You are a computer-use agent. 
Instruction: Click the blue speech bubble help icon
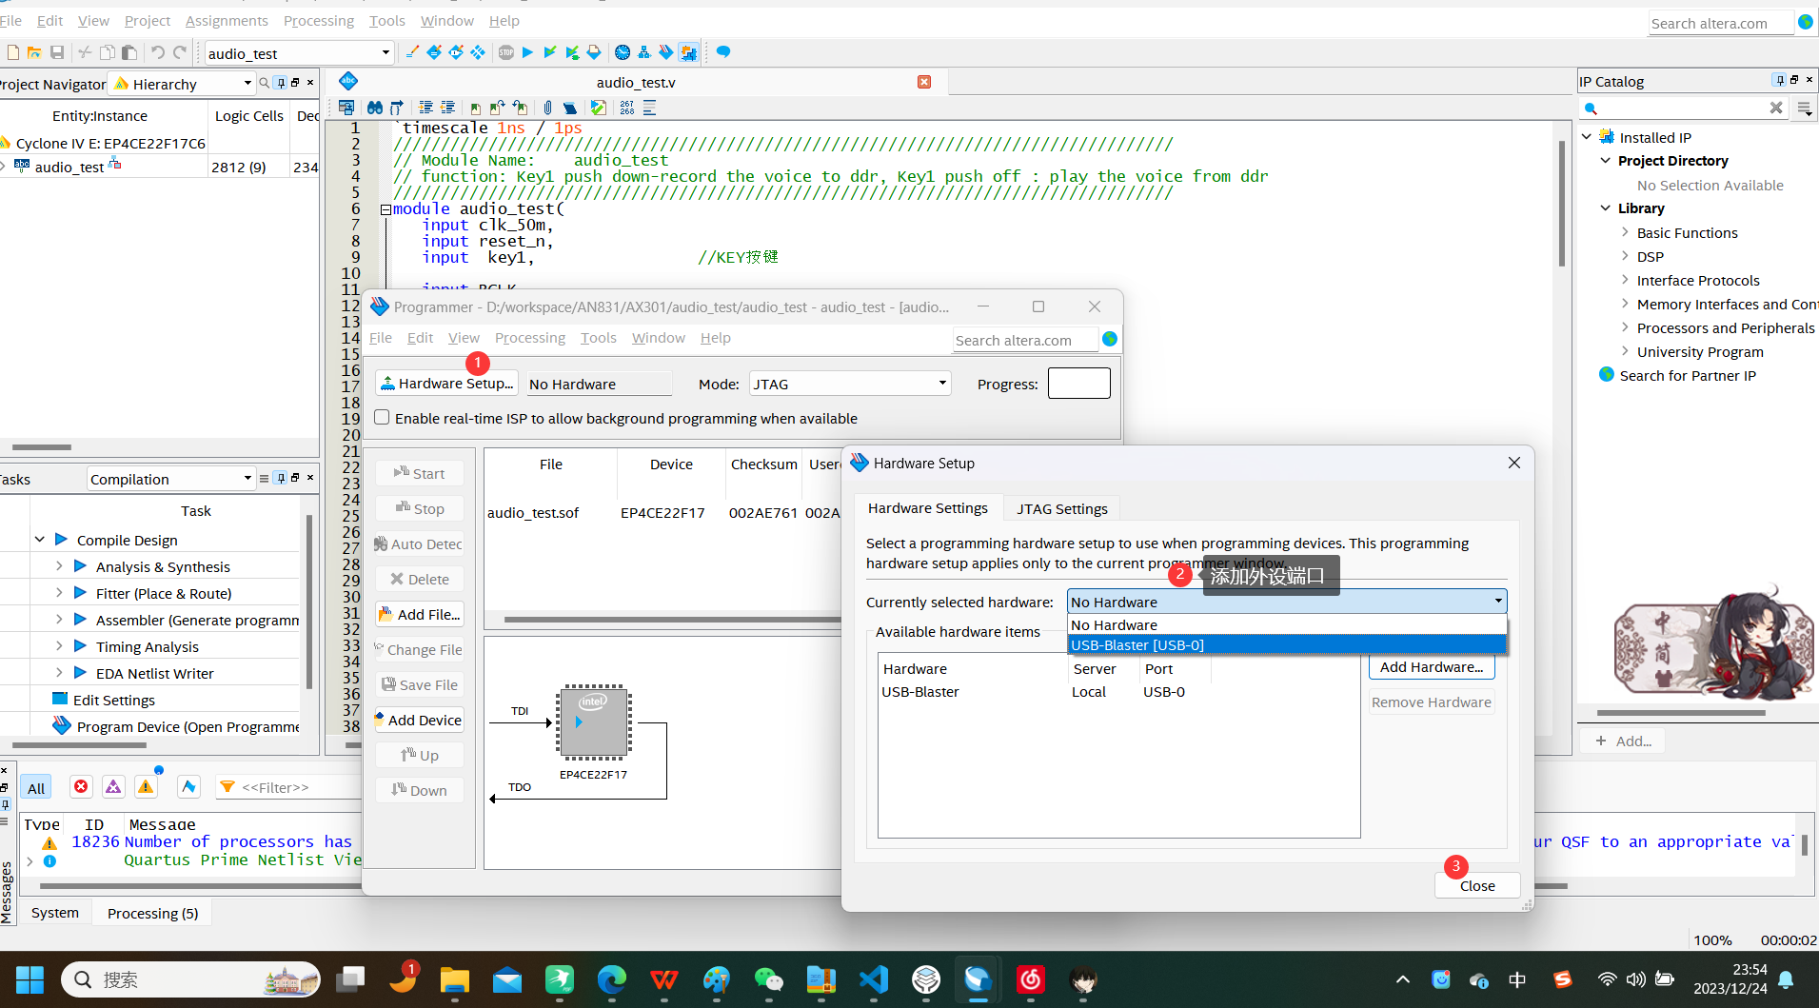pos(723,52)
